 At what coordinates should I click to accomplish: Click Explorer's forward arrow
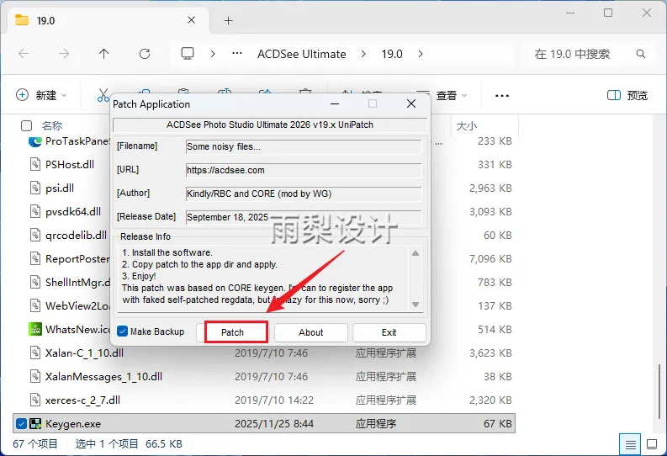(x=64, y=54)
